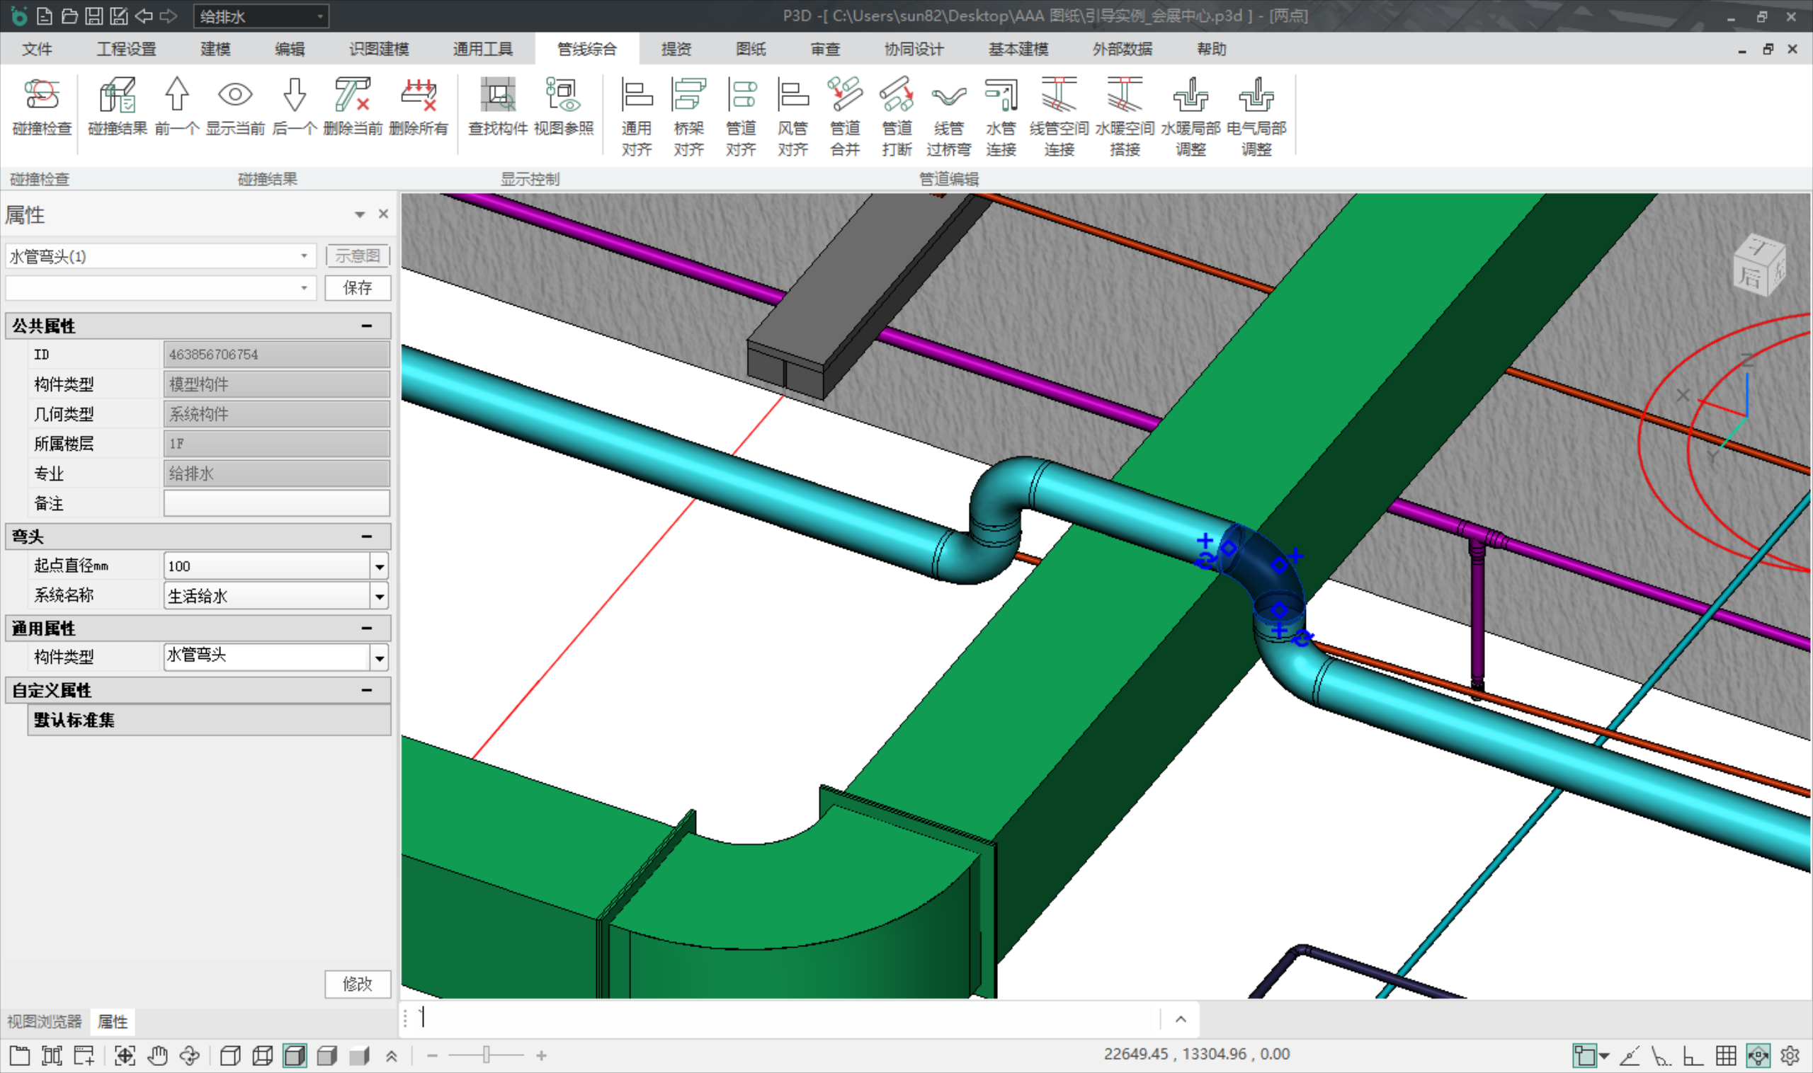Screen dimensions: 1813x1073
Task: Click the 保存 button in properties panel
Action: point(358,288)
